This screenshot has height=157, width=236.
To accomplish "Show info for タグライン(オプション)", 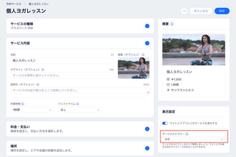I will pos(43,70).
